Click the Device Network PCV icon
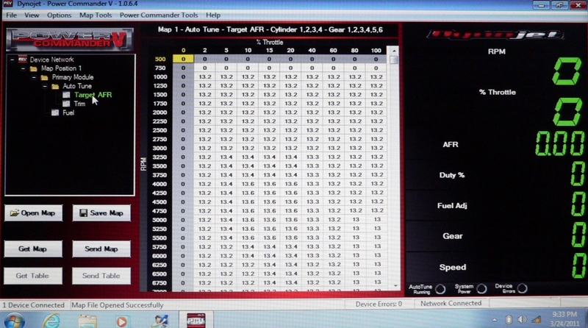588x328 pixels. (23, 60)
